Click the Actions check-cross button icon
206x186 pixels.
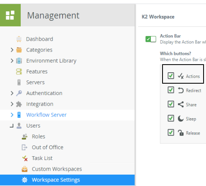(x=181, y=76)
